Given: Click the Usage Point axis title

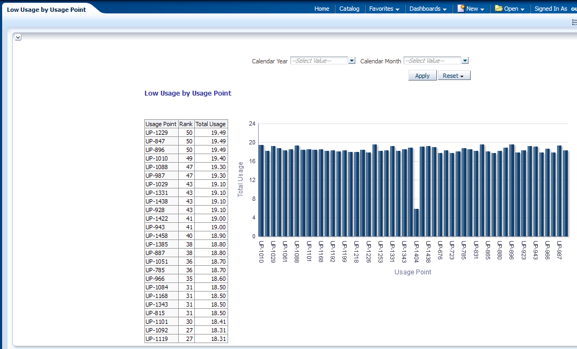Looking at the screenshot, I should (413, 272).
